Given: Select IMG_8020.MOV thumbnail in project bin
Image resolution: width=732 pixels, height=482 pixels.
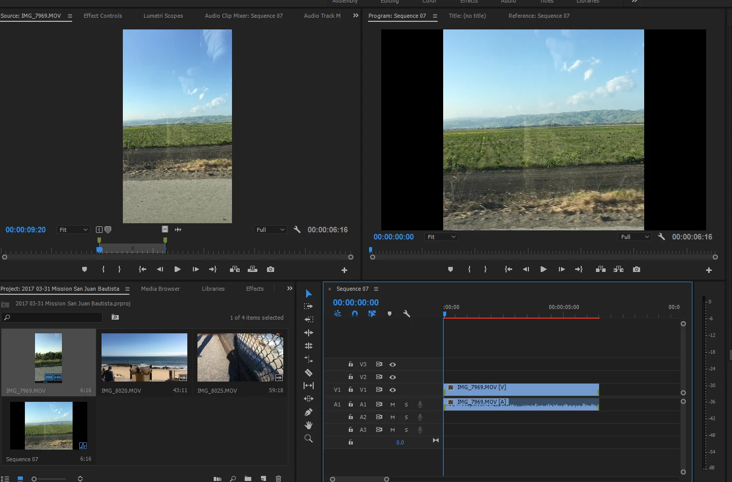Looking at the screenshot, I should (144, 357).
